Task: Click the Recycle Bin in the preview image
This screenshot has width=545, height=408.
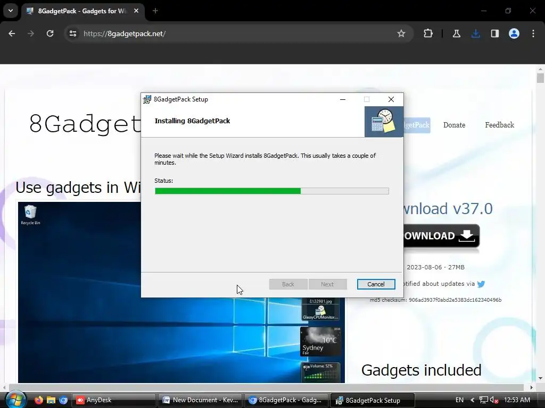Action: [30, 215]
